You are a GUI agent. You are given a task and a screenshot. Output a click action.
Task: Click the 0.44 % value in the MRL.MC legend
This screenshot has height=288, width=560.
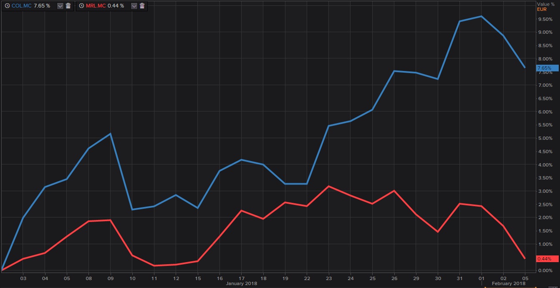click(116, 6)
